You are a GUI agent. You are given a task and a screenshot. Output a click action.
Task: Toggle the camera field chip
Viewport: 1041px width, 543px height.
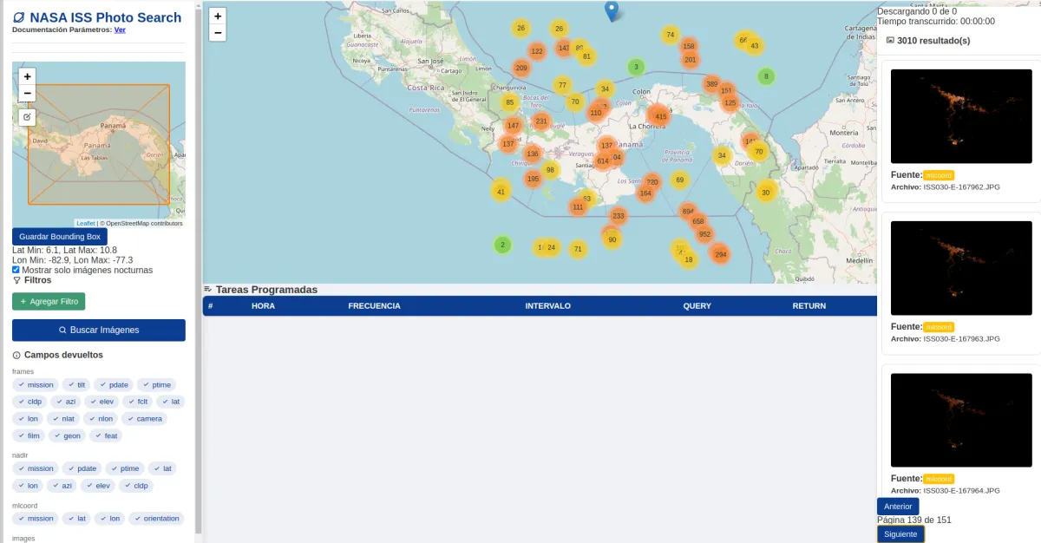(144, 419)
